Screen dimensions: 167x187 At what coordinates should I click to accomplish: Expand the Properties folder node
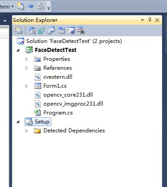pos(27,59)
